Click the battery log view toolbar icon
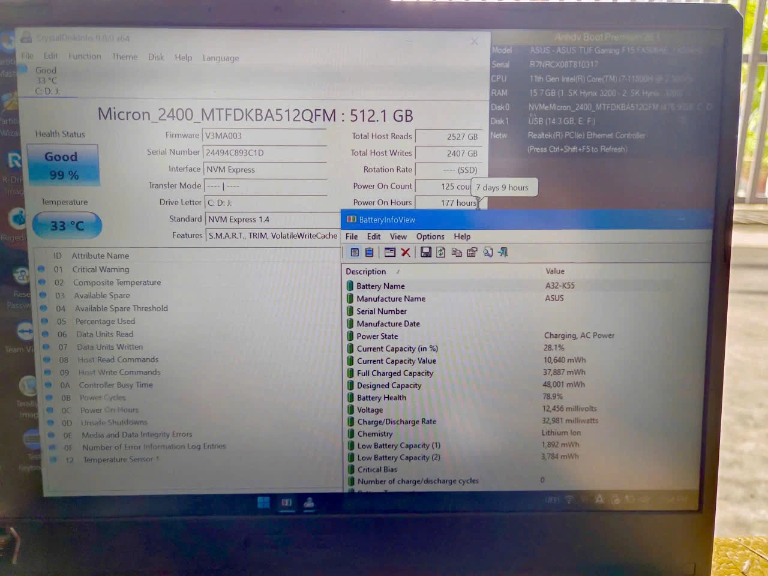 (x=370, y=253)
